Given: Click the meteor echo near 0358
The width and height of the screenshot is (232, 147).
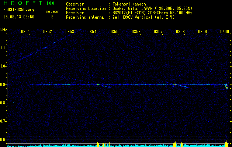Looking at the screenshot, I should (180, 86).
